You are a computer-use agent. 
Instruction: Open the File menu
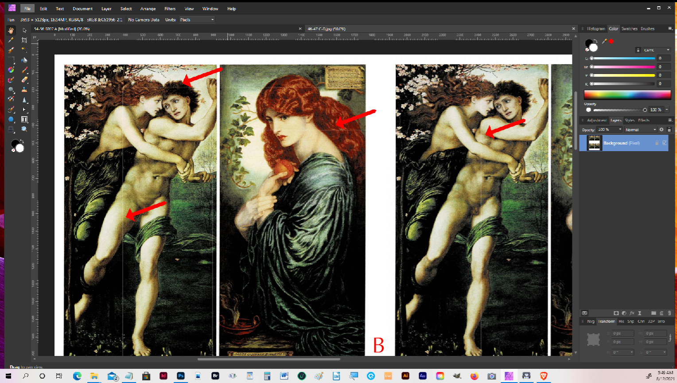pyautogui.click(x=27, y=8)
